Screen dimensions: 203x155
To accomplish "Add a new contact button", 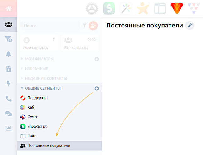I will [93, 26].
